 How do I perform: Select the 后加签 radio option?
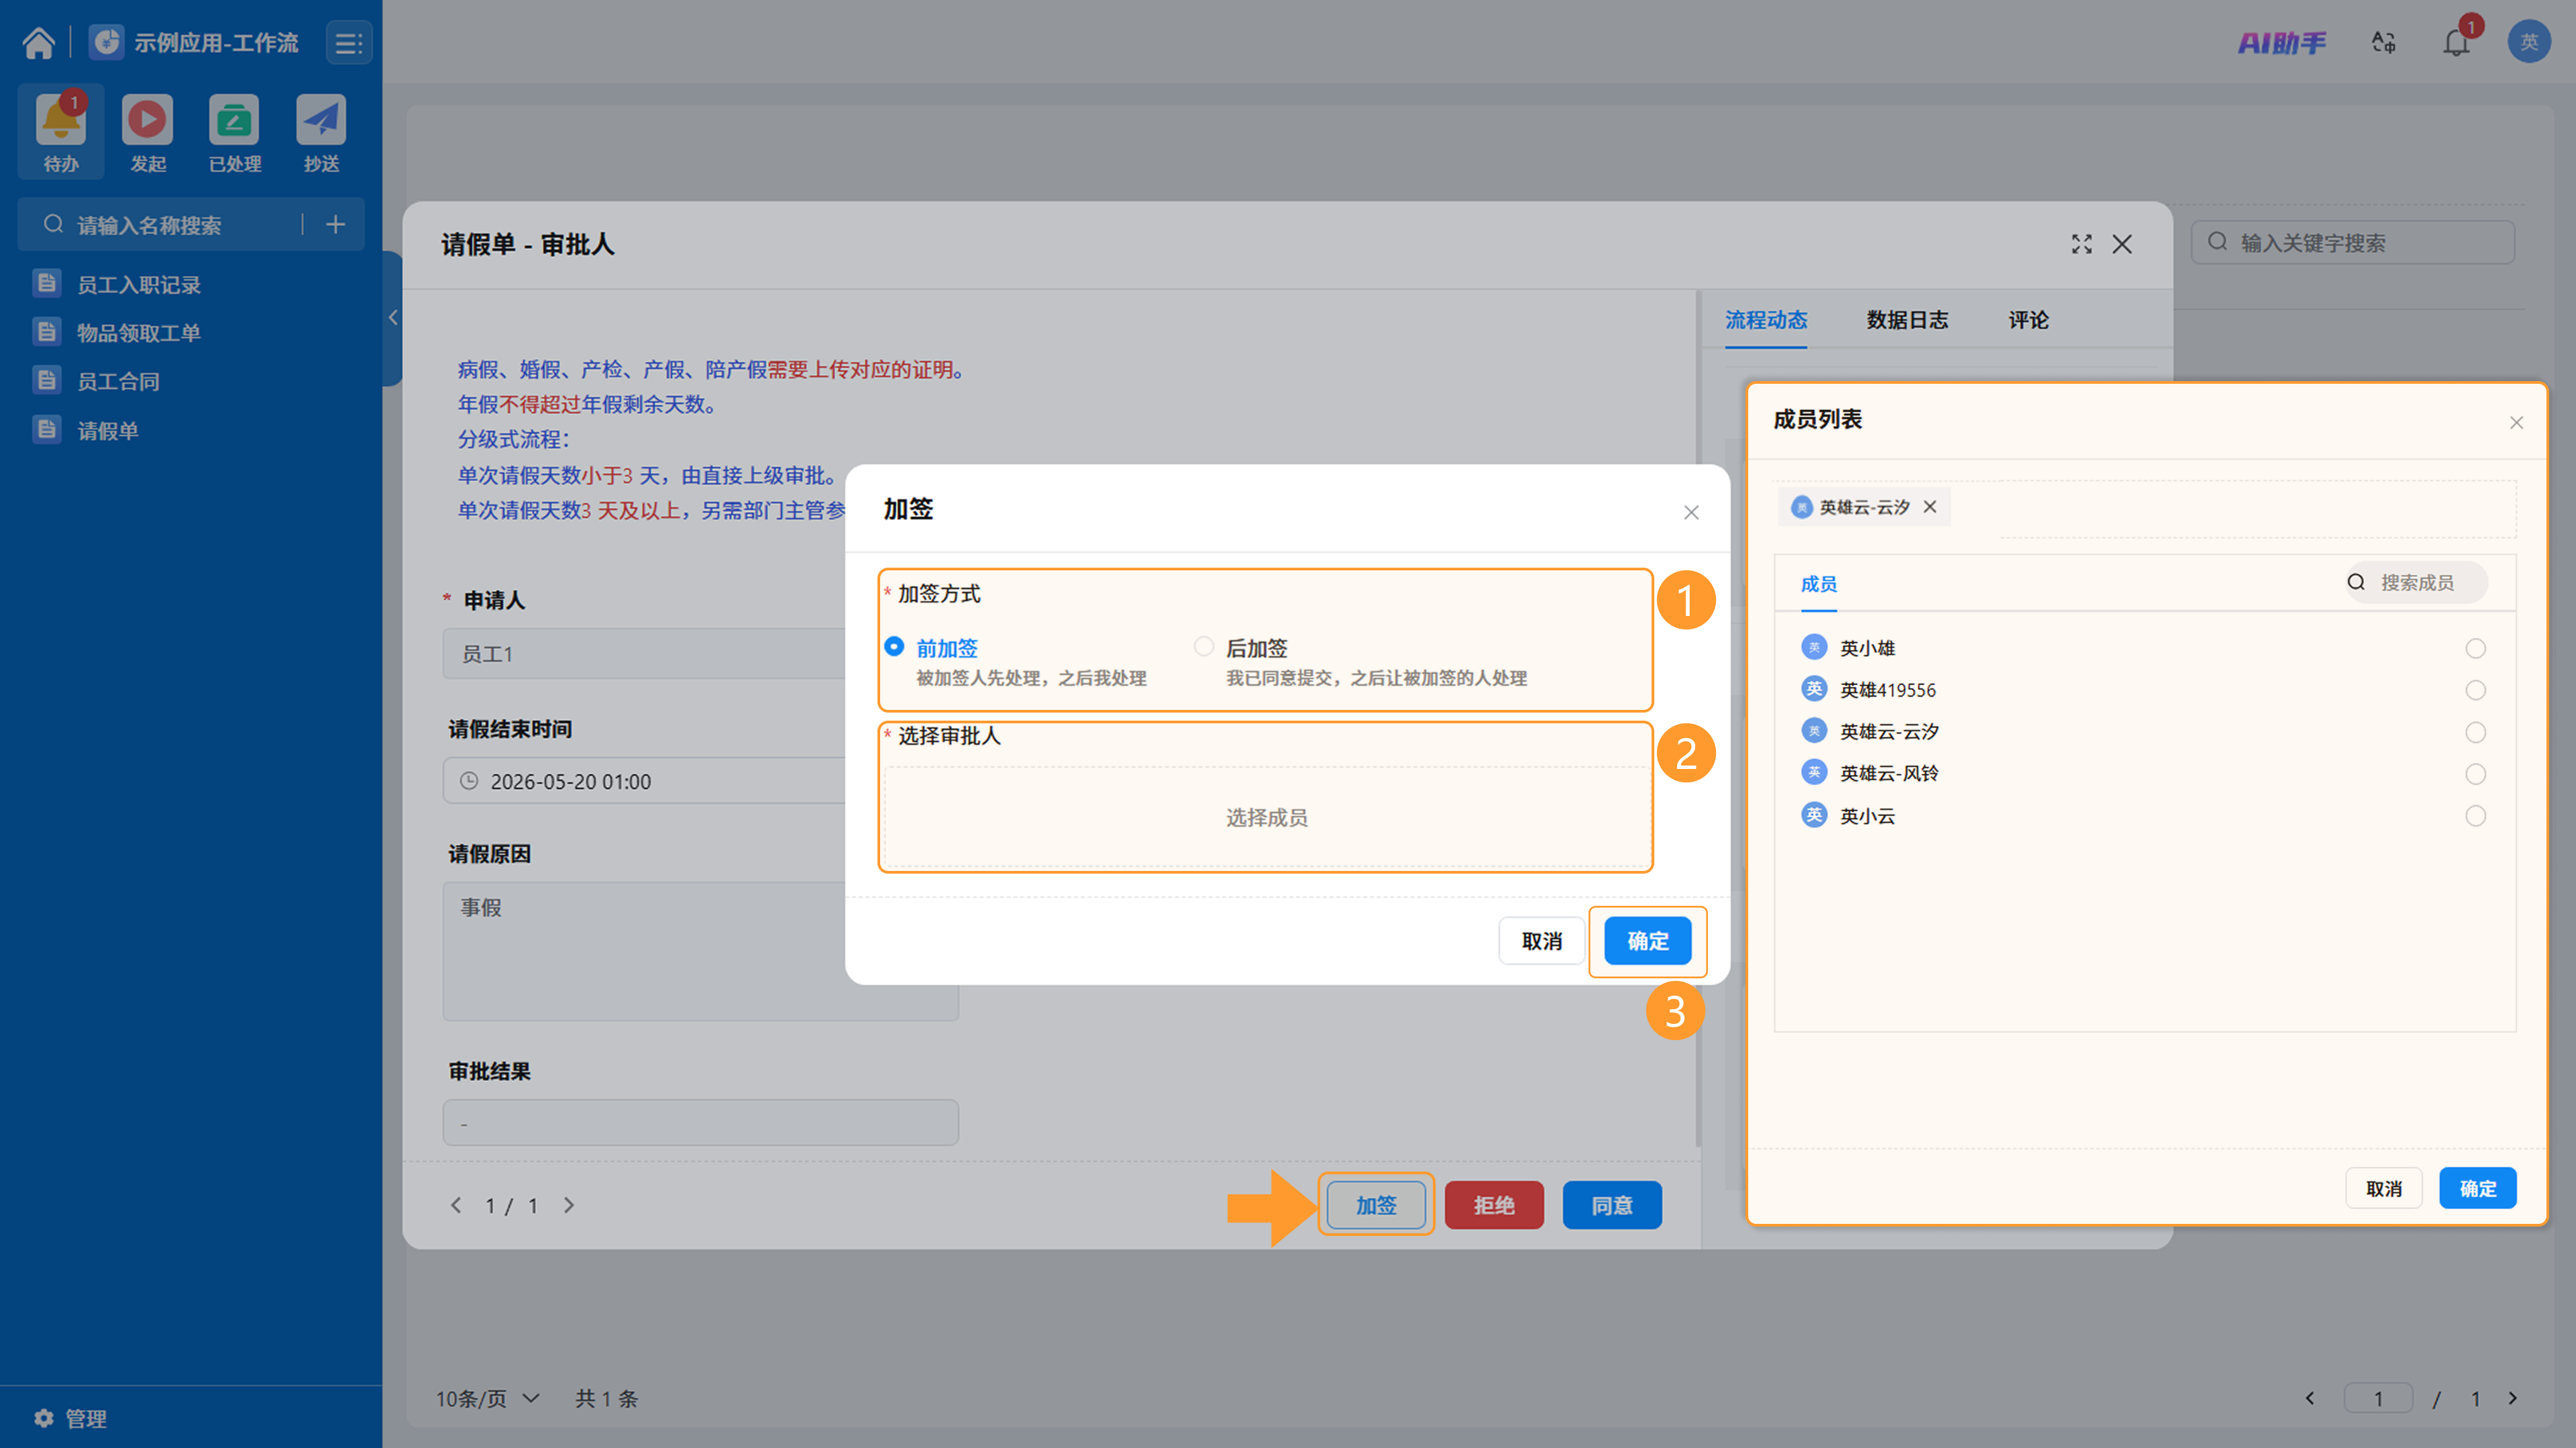coord(1204,647)
